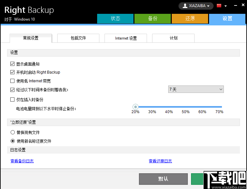247x189 pixels.
Task: Toggle 开机时启动 Right Backup checkbox
Action: pyautogui.click(x=12, y=72)
